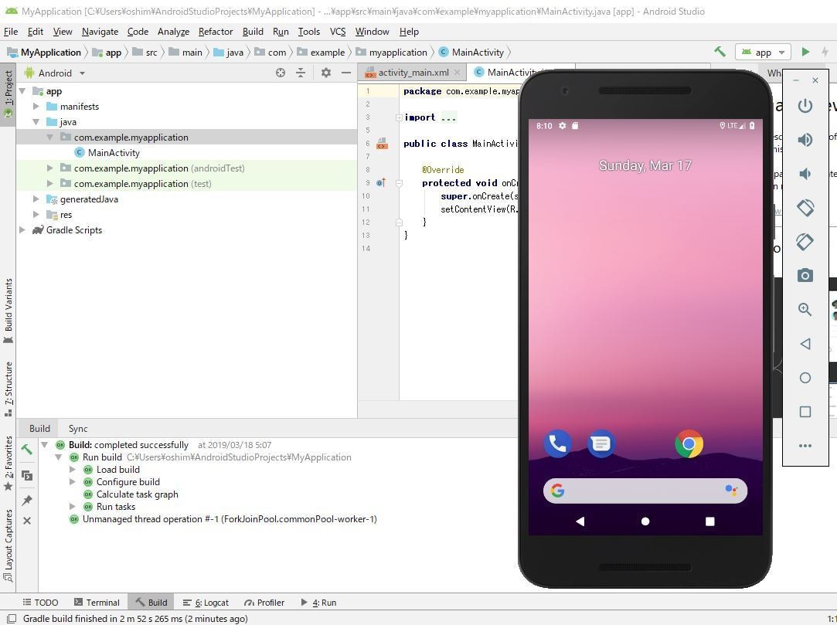837x625 pixels.
Task: Open Project panel settings gear
Action: point(325,73)
